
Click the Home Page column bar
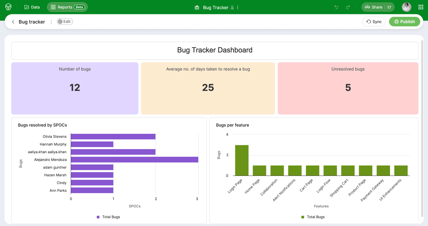260,171
